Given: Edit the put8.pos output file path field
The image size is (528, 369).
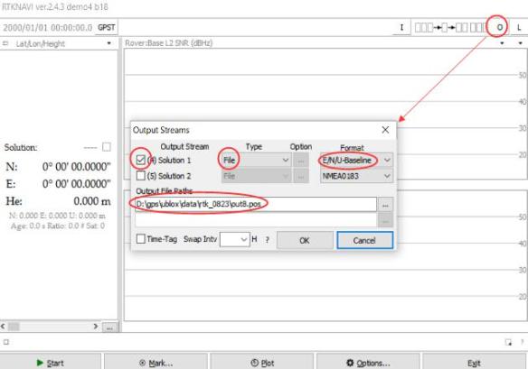Looking at the screenshot, I should (x=256, y=204).
